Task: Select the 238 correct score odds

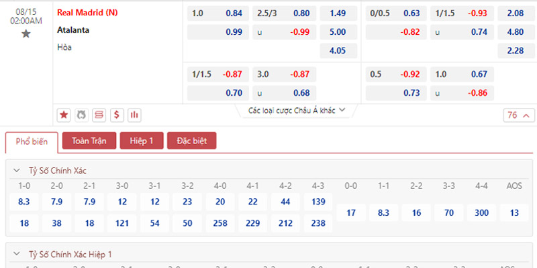Action: 318,223
